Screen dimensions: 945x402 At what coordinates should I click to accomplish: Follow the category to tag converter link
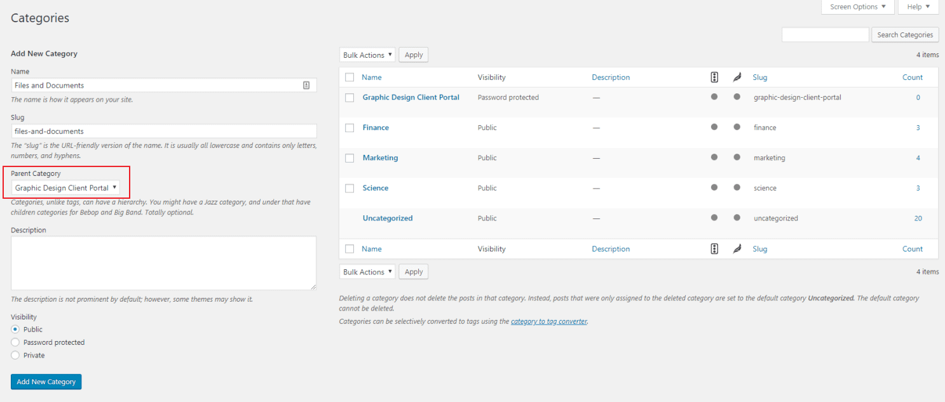point(548,321)
